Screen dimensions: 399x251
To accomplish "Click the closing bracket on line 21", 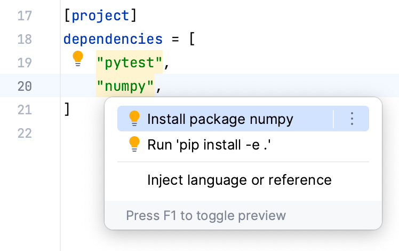I will click(x=67, y=109).
